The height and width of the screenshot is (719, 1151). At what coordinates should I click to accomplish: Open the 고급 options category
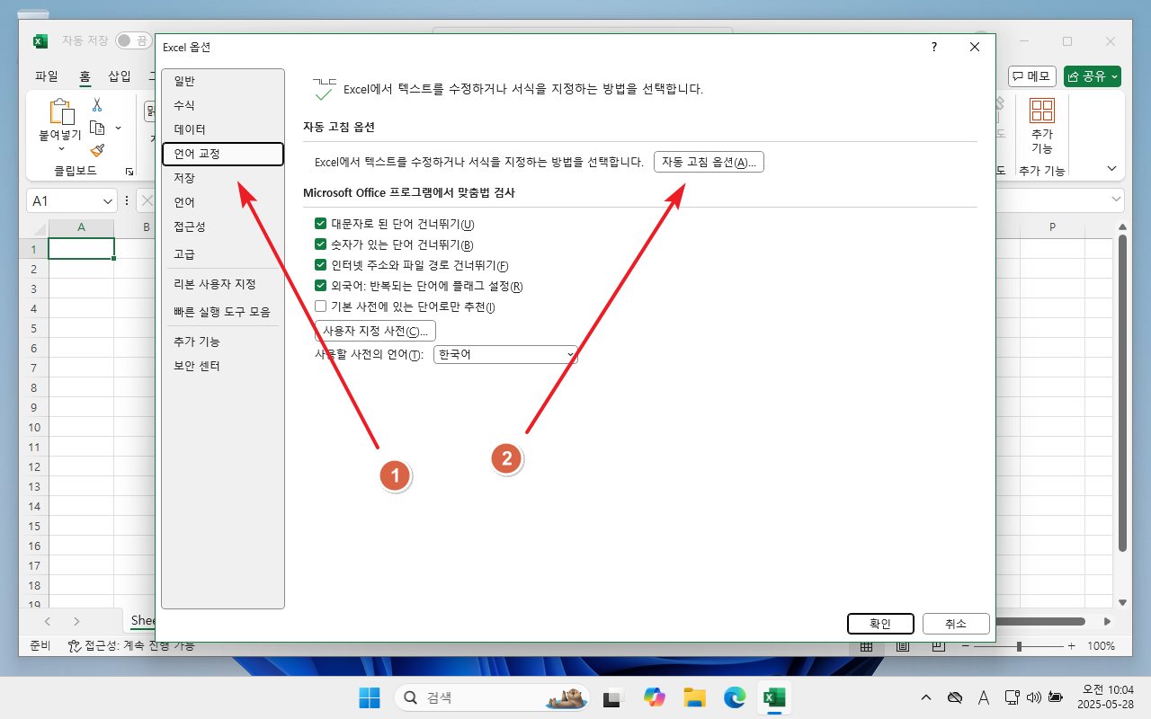point(223,254)
